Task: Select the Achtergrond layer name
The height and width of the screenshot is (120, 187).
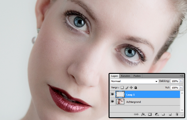Action: tap(133, 102)
